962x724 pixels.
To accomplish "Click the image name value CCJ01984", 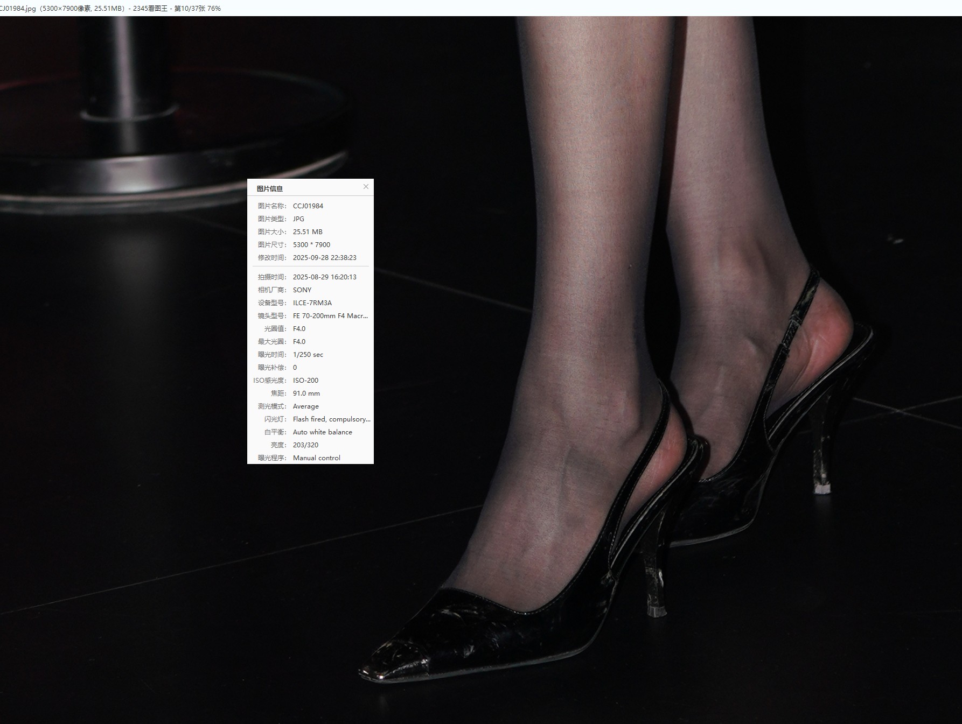I will pos(308,206).
